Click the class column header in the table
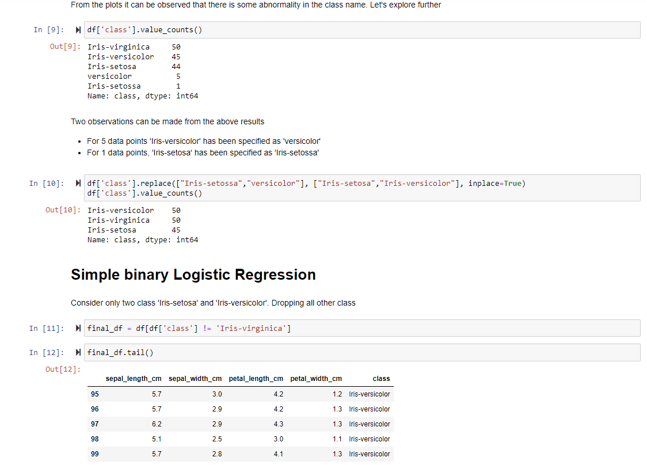The width and height of the screenshot is (647, 465). 381,379
